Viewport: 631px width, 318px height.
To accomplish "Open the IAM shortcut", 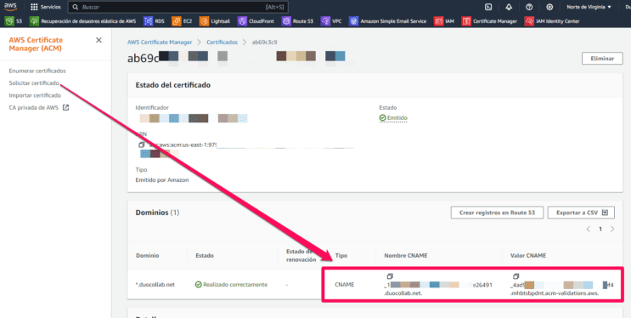I will 444,21.
